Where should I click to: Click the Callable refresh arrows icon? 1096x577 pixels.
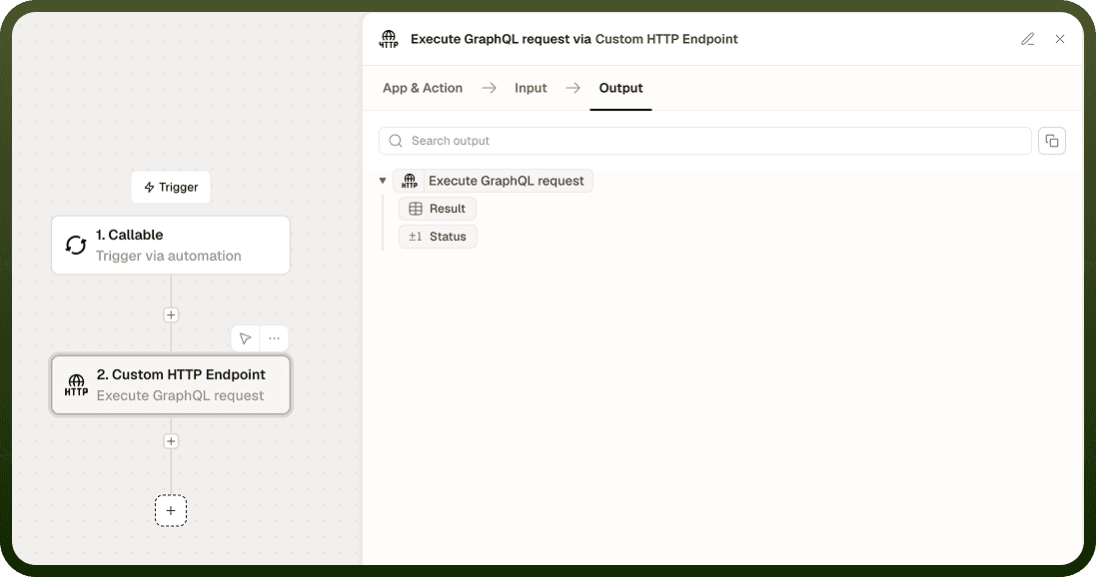tap(76, 246)
